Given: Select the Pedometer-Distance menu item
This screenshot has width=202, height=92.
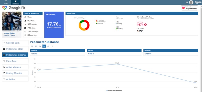Looking at the screenshot, I should (15, 55).
